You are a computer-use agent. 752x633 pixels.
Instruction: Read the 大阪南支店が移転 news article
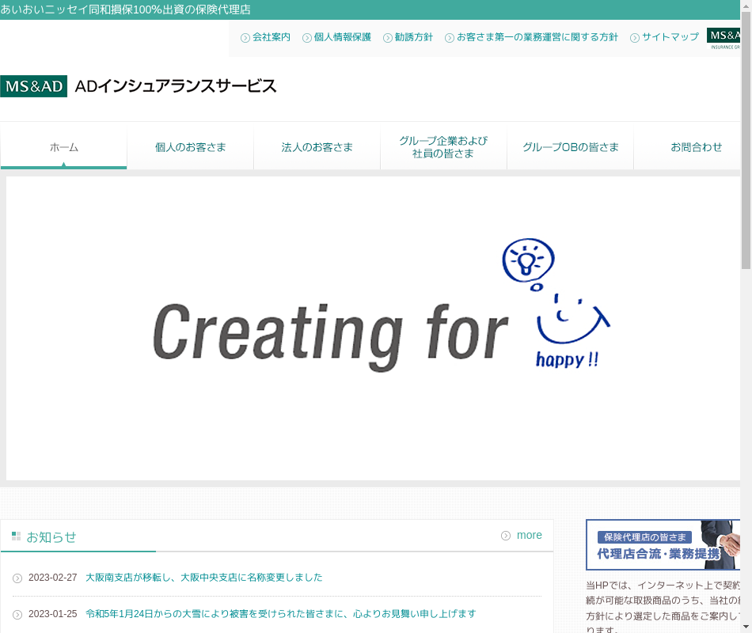203,578
